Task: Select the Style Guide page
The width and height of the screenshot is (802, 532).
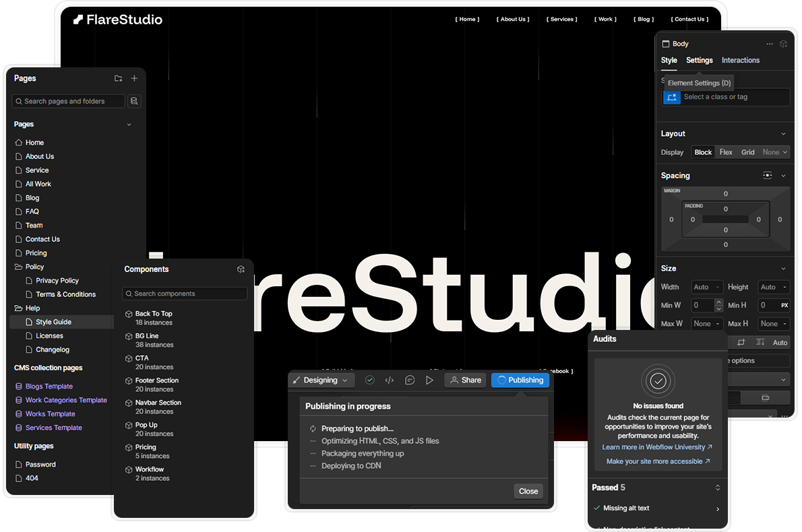Action: point(61,322)
